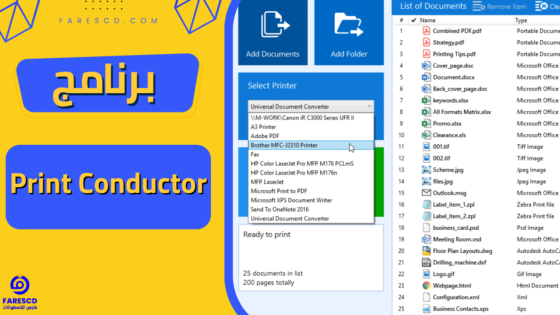This screenshot has height=315, width=560.
Task: Select the Strategy.pdf file name
Action: (x=448, y=42)
